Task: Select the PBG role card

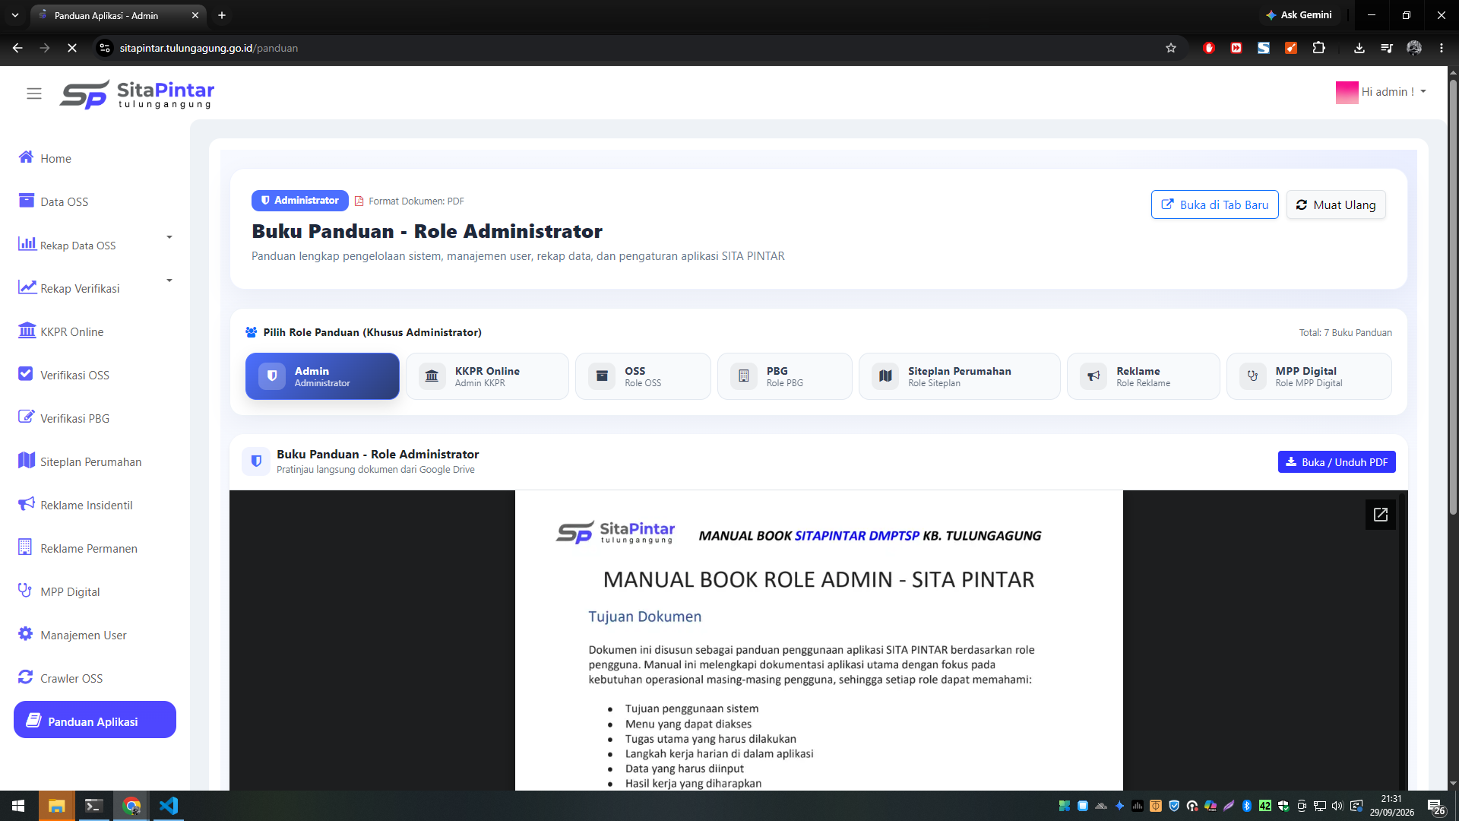Action: pos(784,376)
